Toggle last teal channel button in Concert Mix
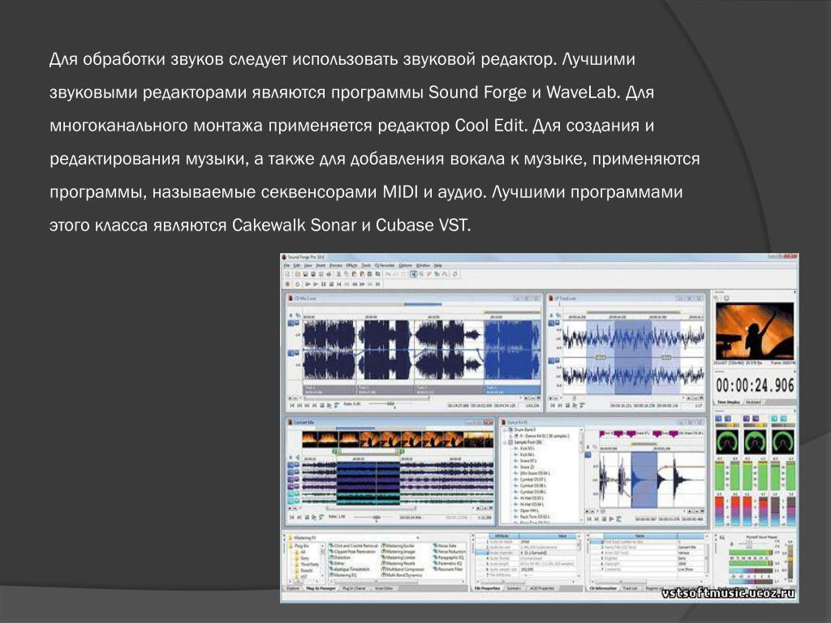The height and width of the screenshot is (623, 831). click(x=291, y=501)
